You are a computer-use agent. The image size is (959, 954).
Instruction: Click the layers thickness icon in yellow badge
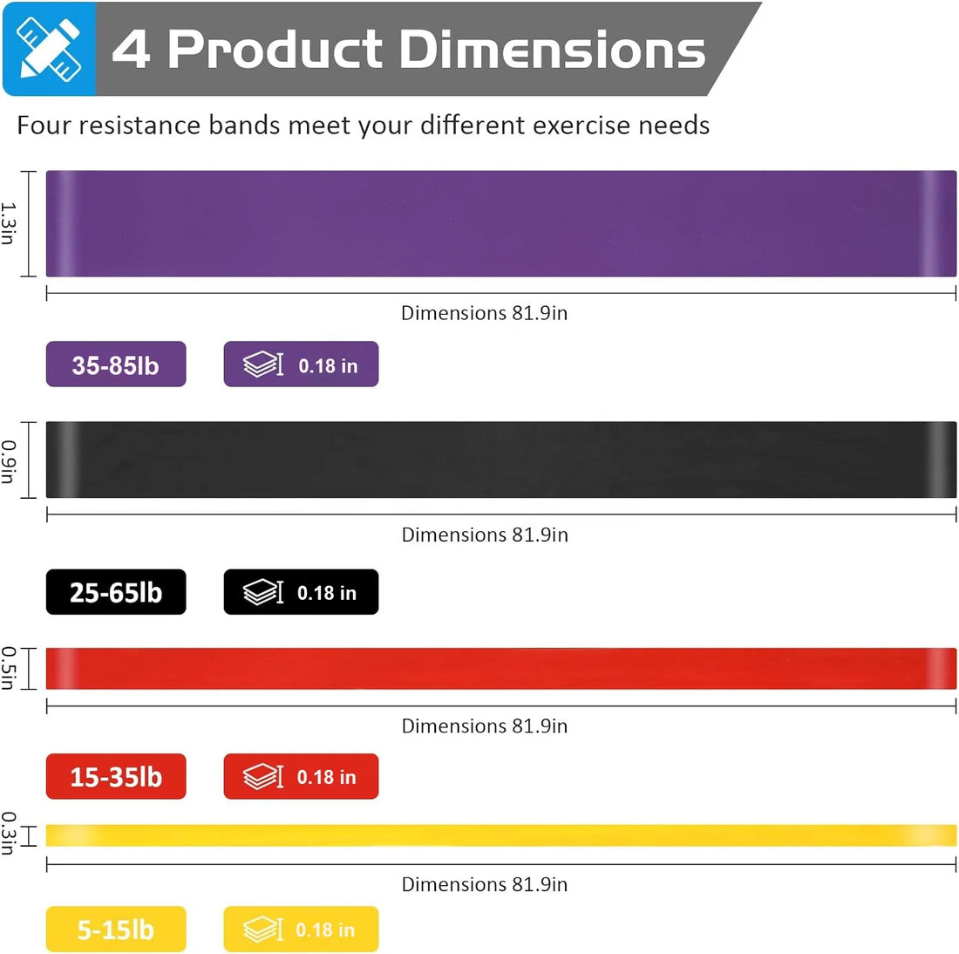[x=262, y=930]
